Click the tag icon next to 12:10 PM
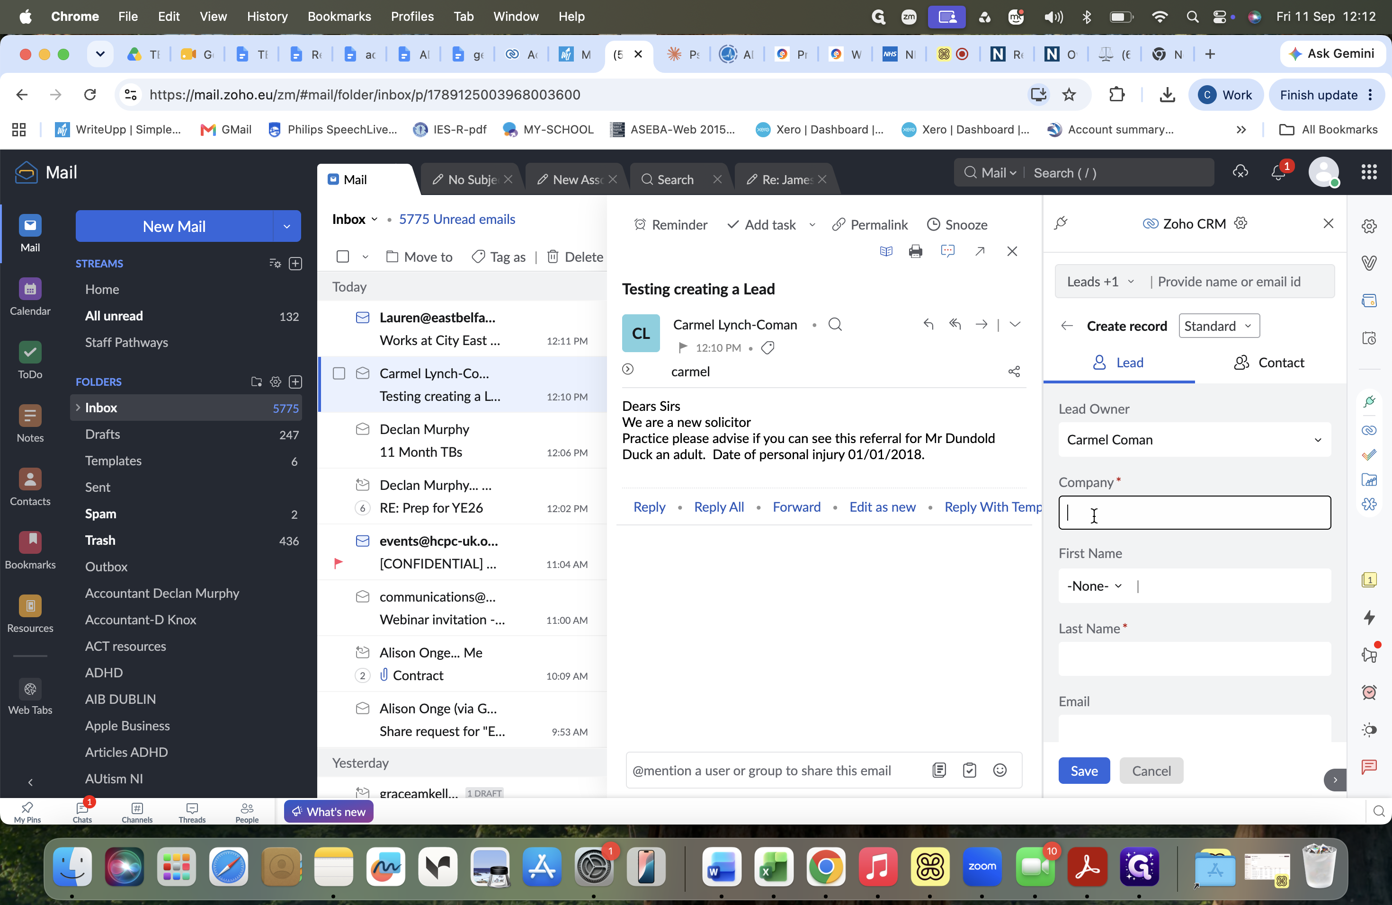 767,348
